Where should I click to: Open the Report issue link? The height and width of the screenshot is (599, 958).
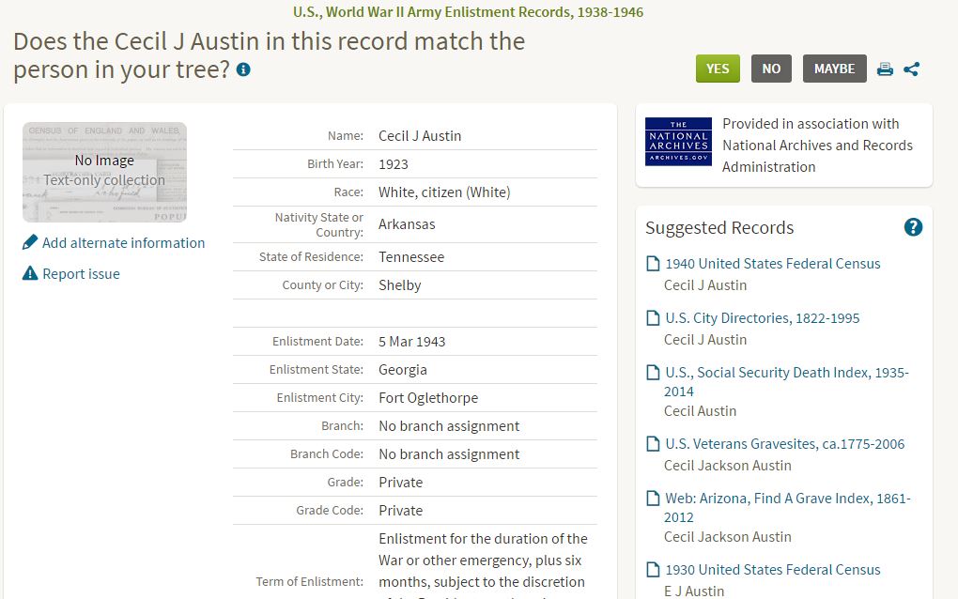click(82, 274)
